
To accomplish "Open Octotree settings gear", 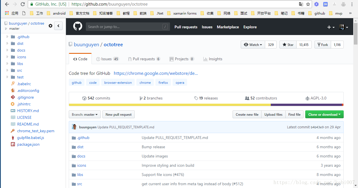I will (51, 26).
